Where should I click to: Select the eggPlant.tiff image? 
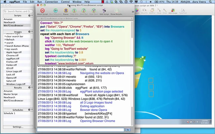coord(13,59)
